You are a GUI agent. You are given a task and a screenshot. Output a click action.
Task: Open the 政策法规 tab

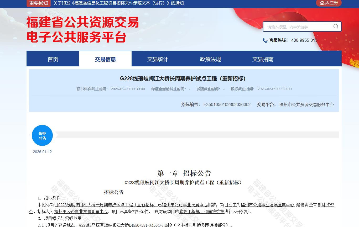coord(210,59)
